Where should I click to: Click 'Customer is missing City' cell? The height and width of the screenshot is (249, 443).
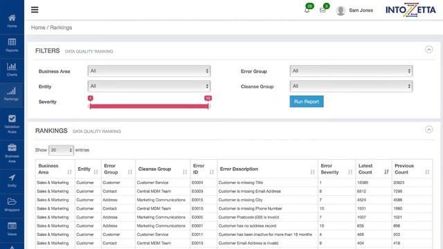tap(240, 200)
